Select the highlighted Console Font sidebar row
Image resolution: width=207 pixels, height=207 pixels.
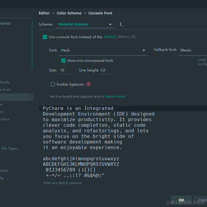17,97
